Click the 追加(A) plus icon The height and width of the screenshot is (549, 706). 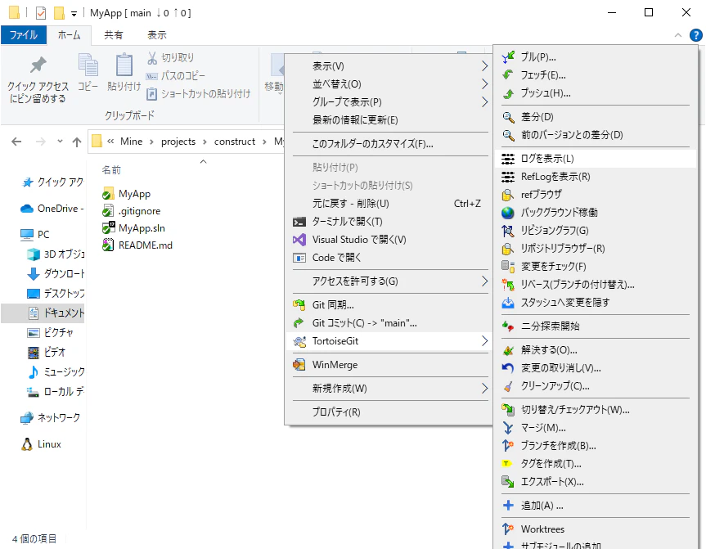point(508,506)
